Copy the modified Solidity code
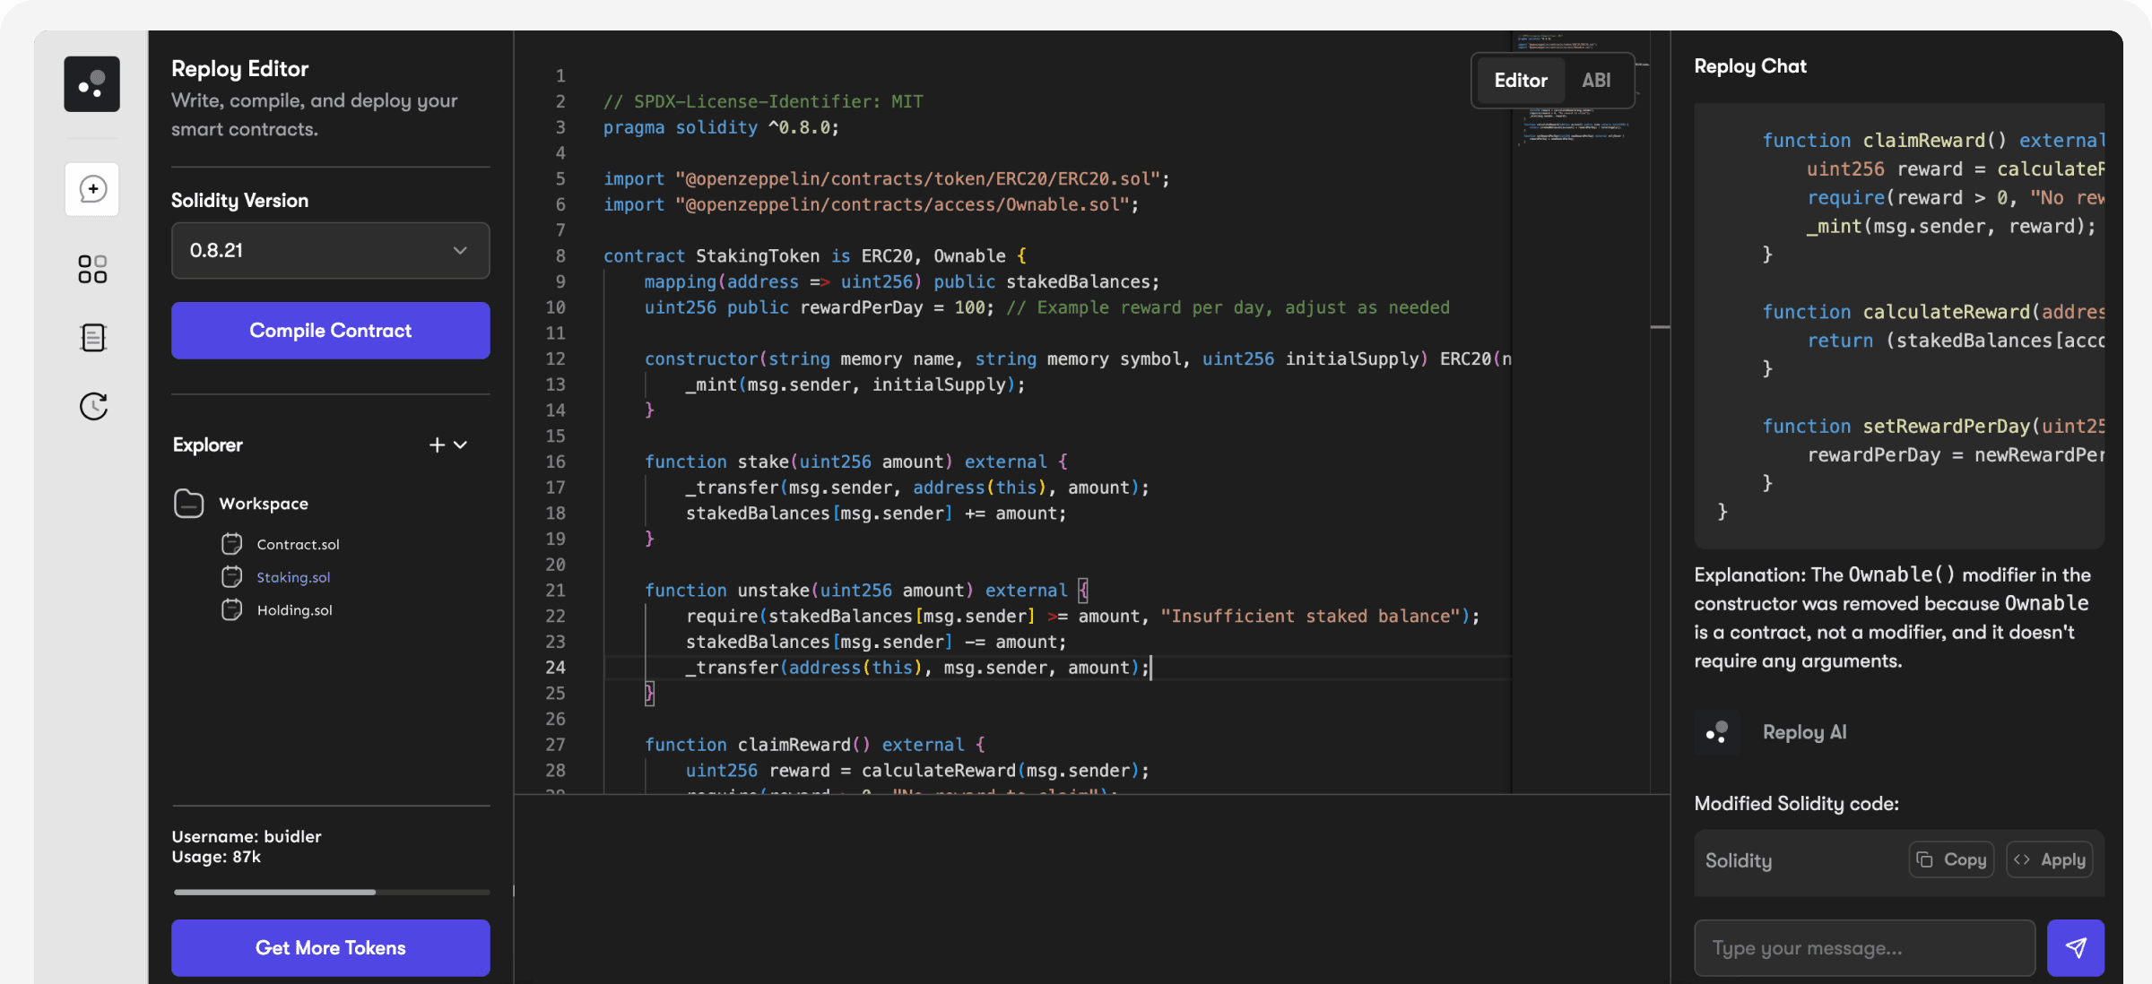Screen dimensions: 2152x984 (x=1950, y=859)
